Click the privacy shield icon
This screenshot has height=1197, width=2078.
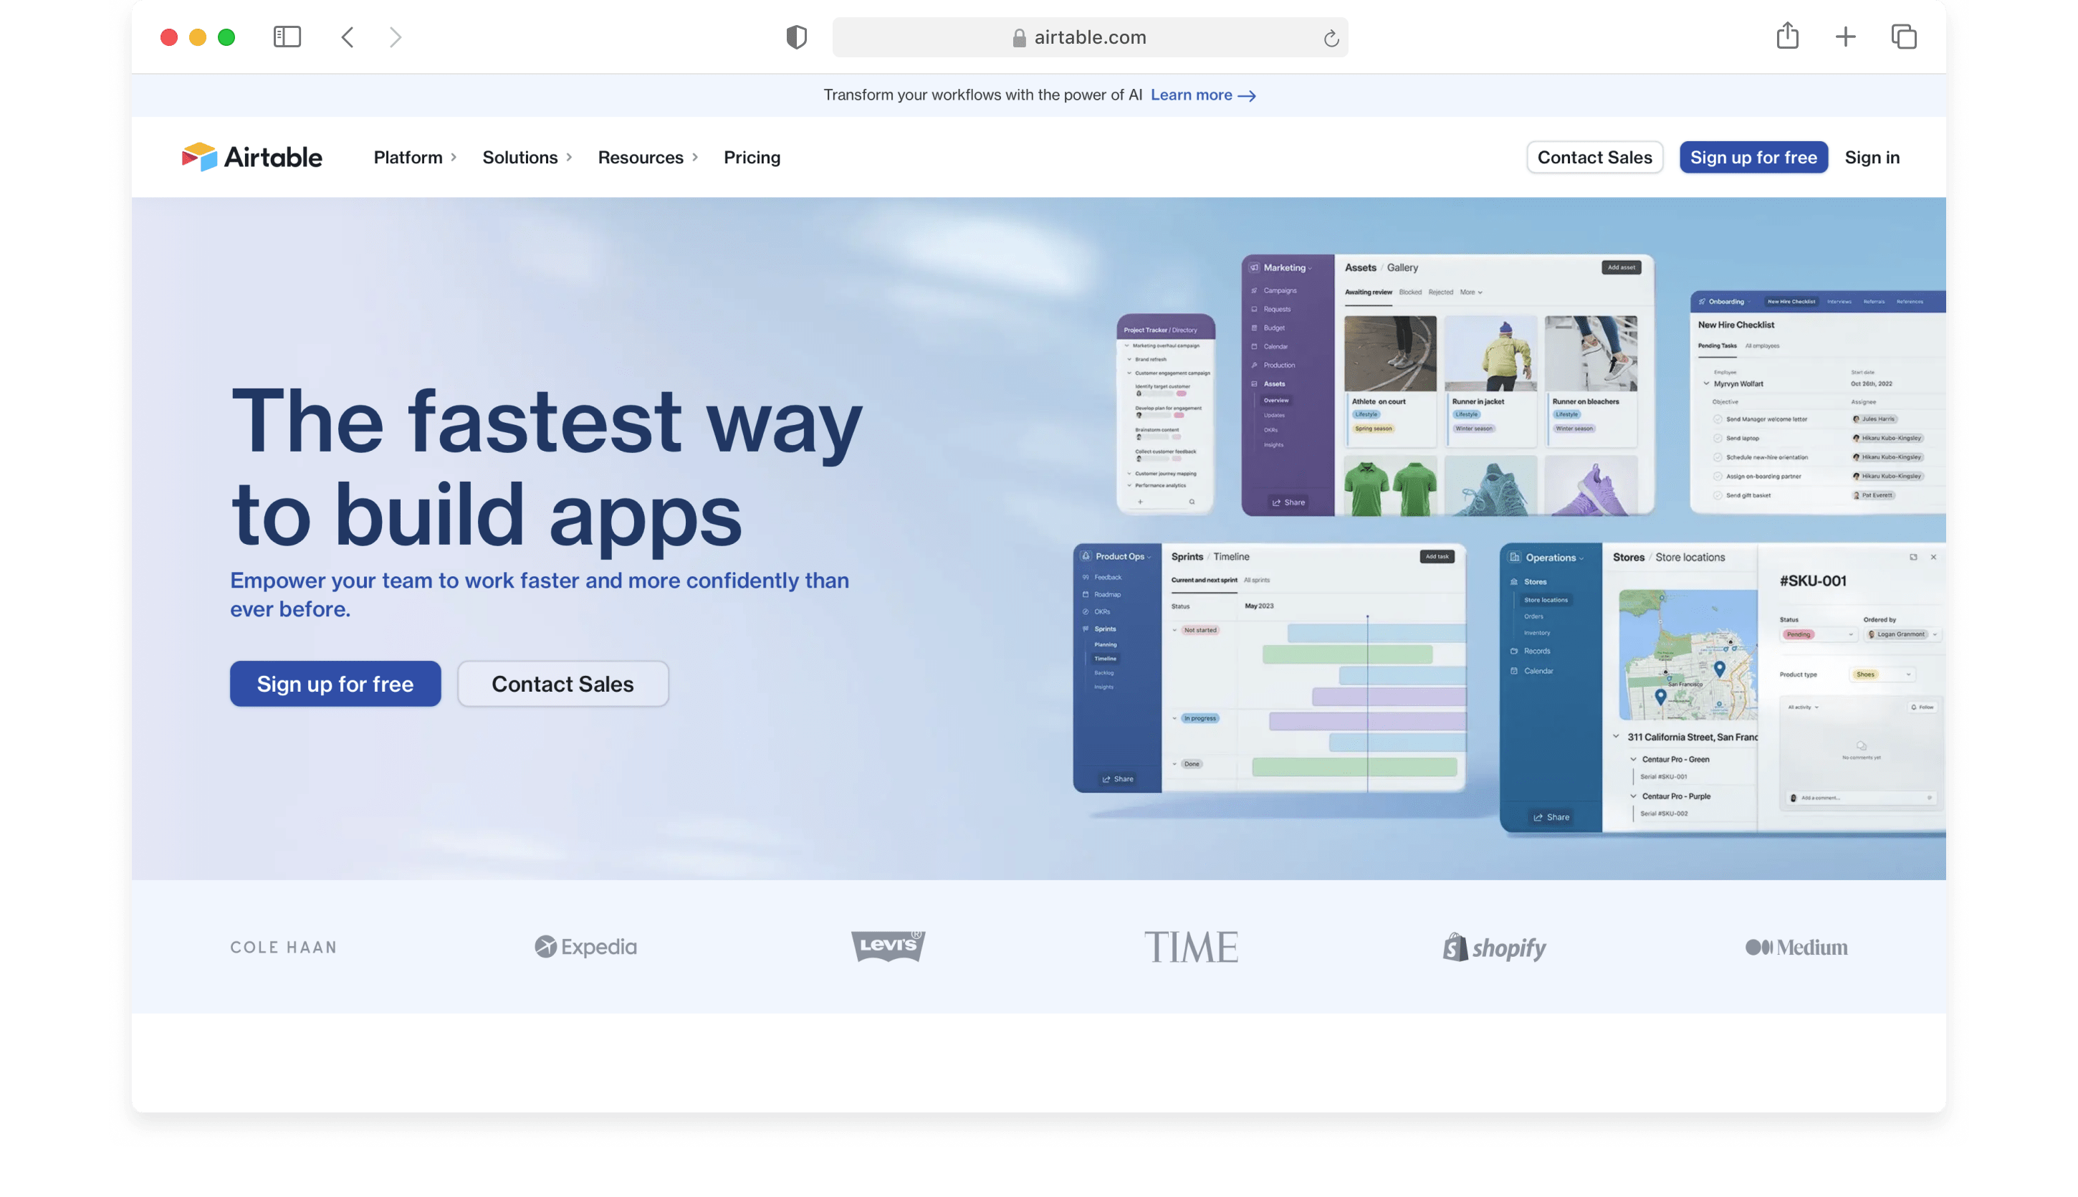click(796, 37)
